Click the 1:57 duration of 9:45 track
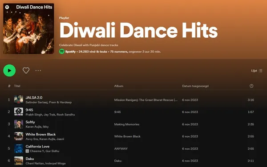267x167 pixels. click(251, 112)
